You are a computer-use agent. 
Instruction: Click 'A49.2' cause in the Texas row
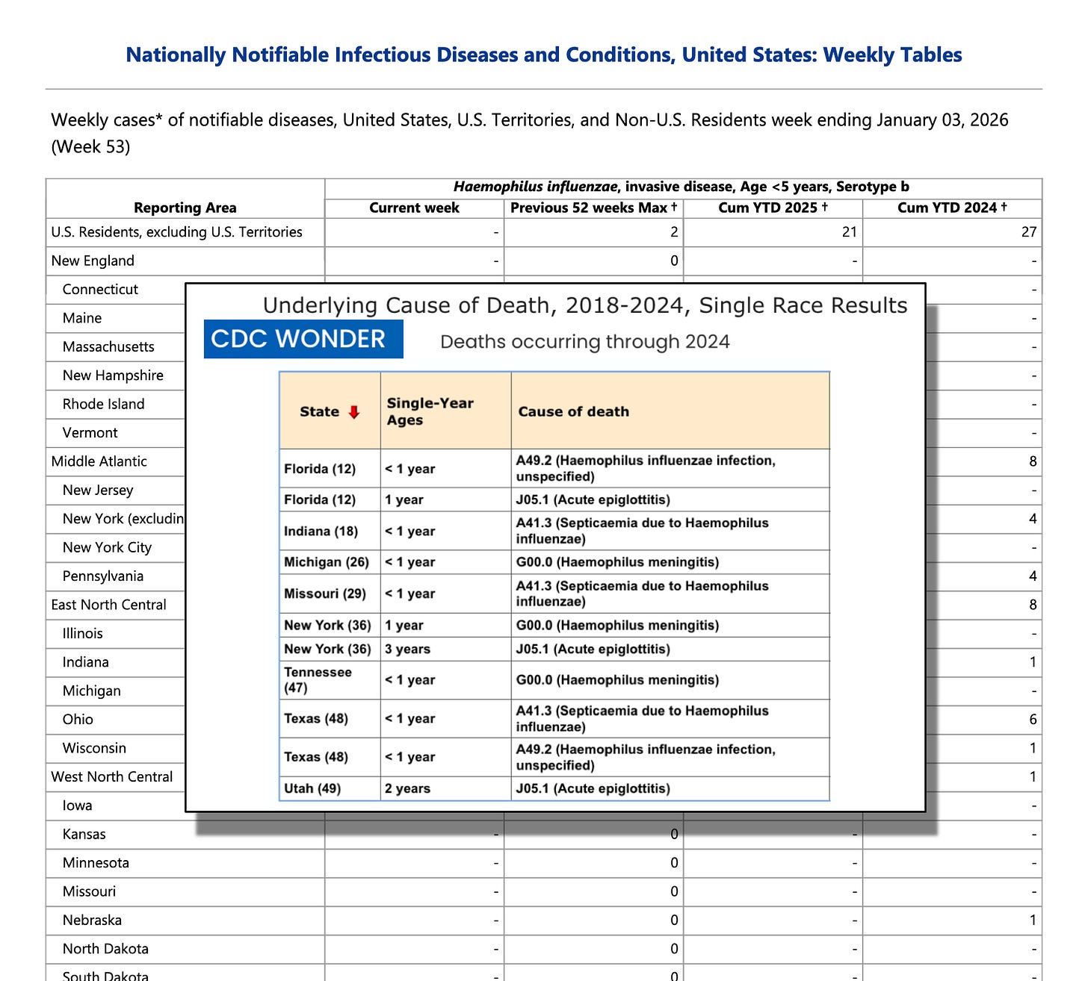tap(646, 757)
